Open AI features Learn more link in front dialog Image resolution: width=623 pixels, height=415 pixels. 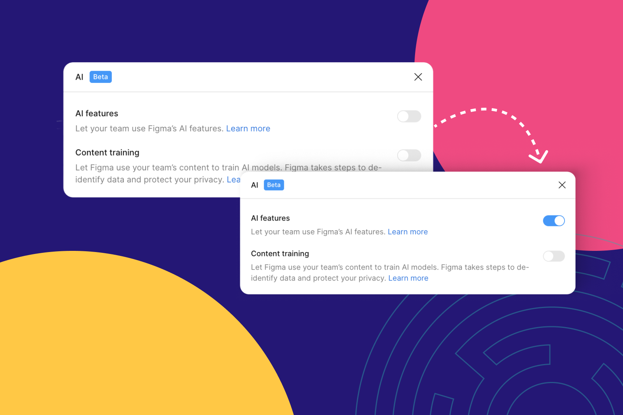click(408, 232)
